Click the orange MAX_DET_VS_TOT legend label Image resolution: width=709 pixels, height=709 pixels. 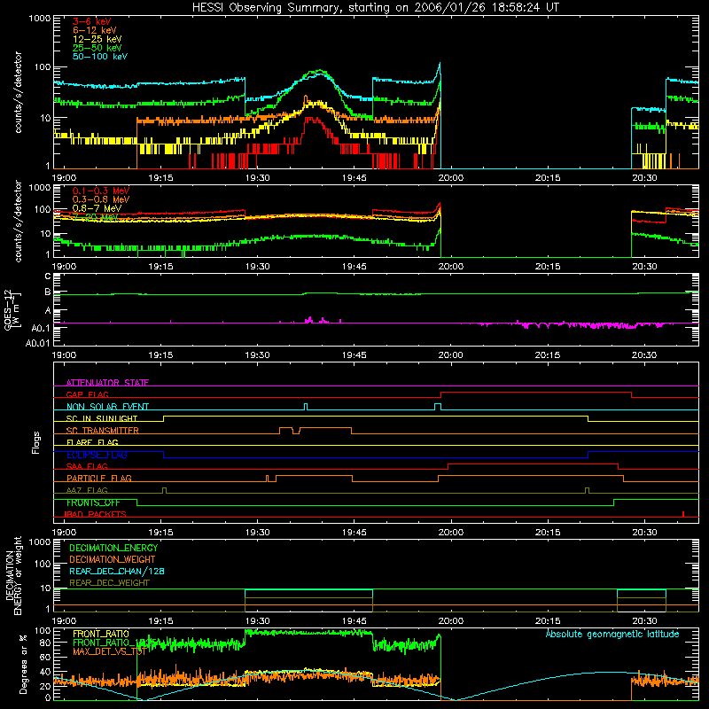pos(109,651)
